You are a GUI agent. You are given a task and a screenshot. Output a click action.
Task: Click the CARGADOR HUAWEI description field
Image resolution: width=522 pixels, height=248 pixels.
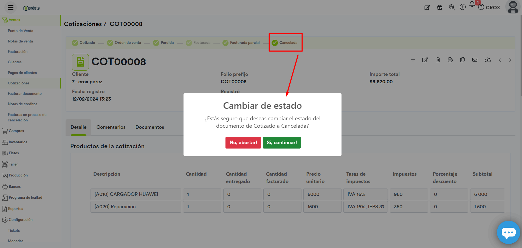click(136, 194)
